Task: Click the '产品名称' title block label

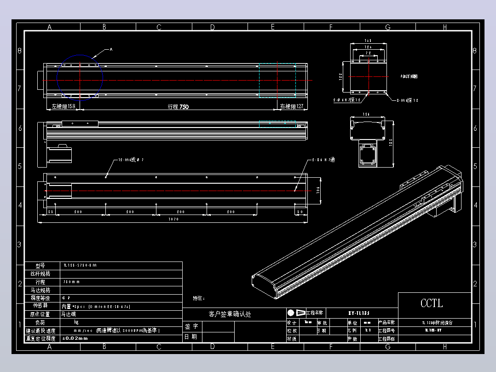Action: 386,322
